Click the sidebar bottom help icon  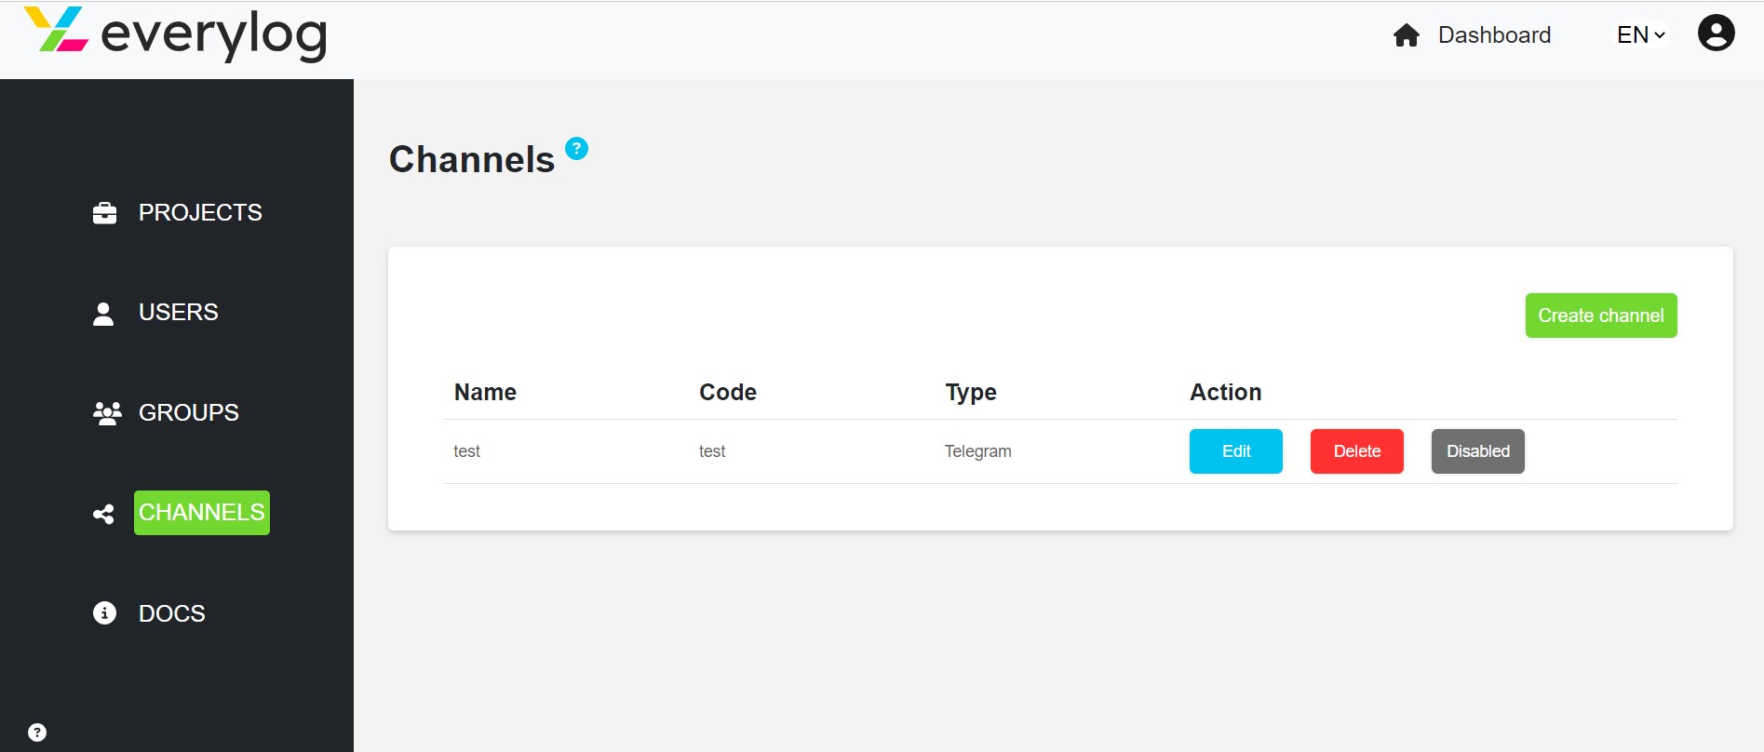(37, 732)
